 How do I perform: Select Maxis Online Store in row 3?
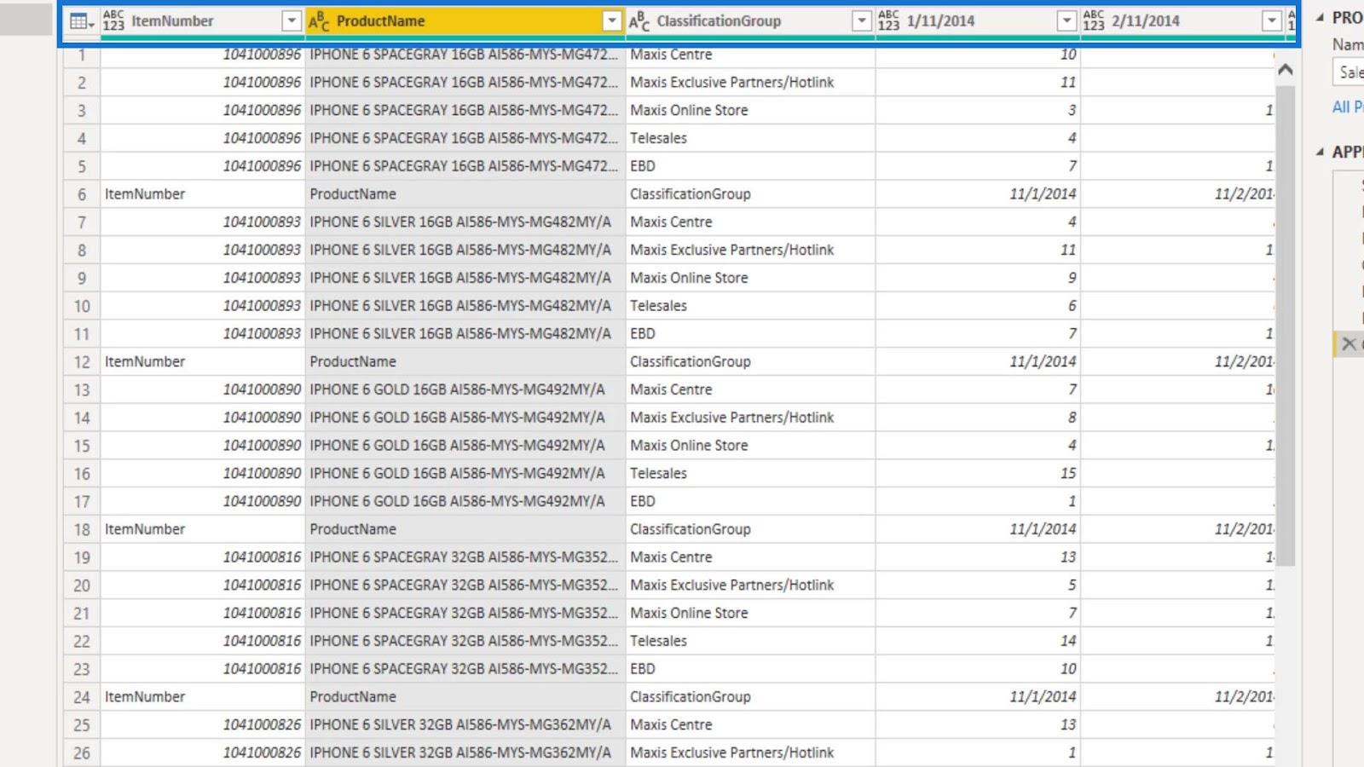pos(689,111)
